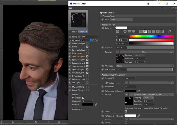
Task: Click the rp_dennis_posed_004_spec05_shoe.tif texture button
Action: [x=149, y=94]
